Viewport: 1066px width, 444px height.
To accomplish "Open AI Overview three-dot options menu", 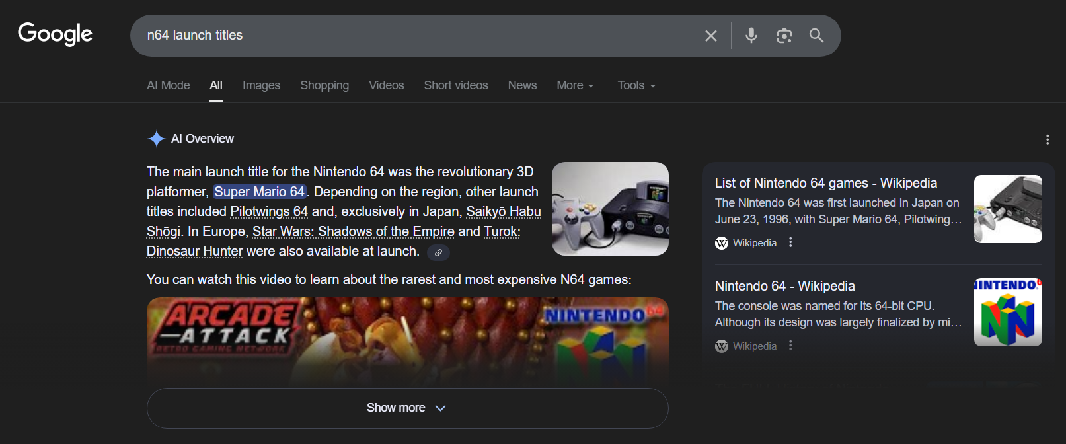I will [1047, 139].
